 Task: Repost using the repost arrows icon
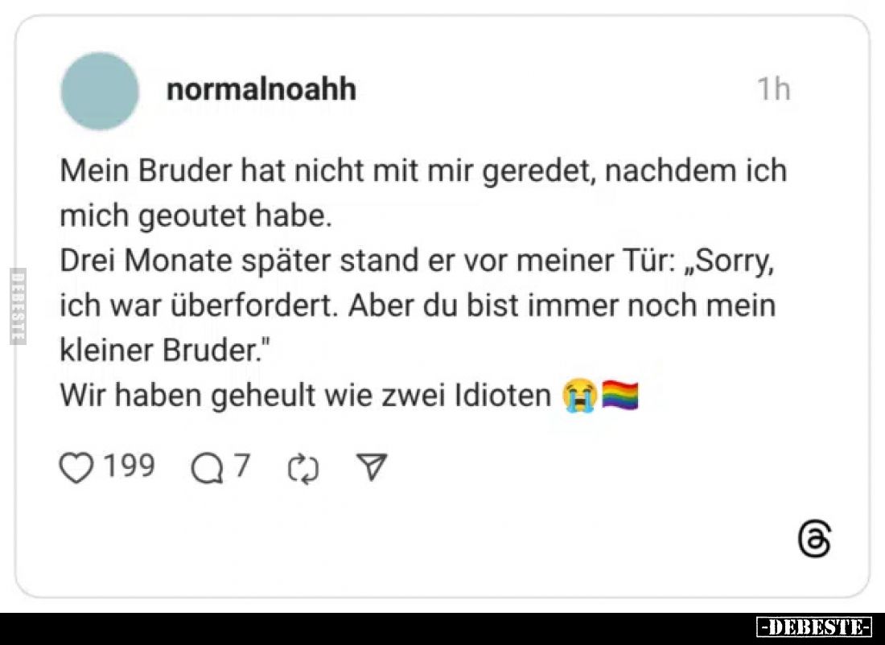point(302,465)
